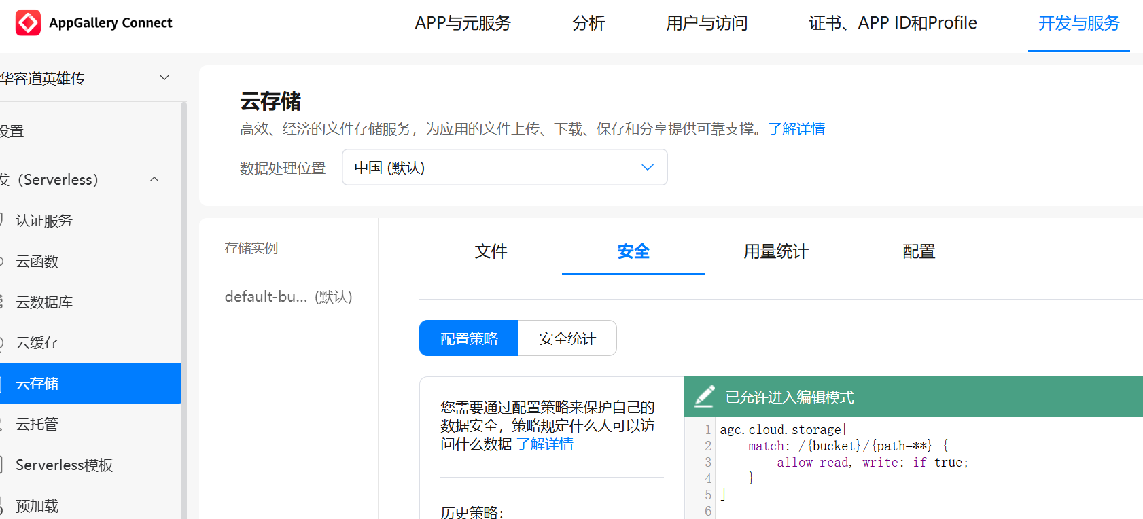1143x519 pixels.
Task: Select the default-bu... storage instance
Action: click(x=288, y=297)
